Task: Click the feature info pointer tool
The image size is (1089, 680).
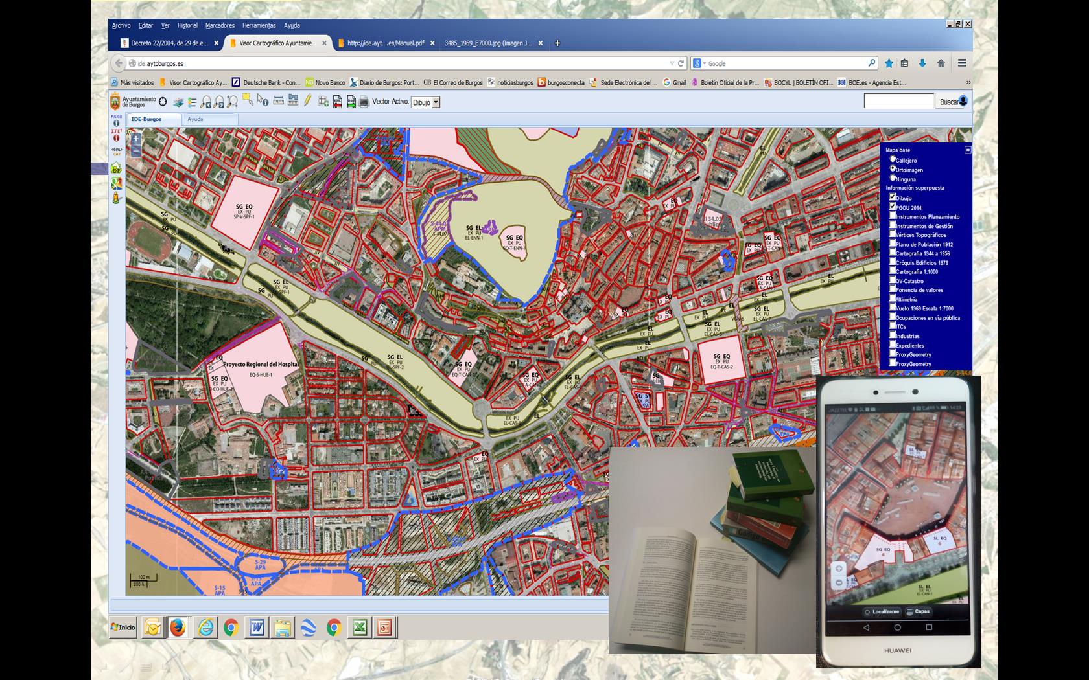Action: pyautogui.click(x=263, y=100)
